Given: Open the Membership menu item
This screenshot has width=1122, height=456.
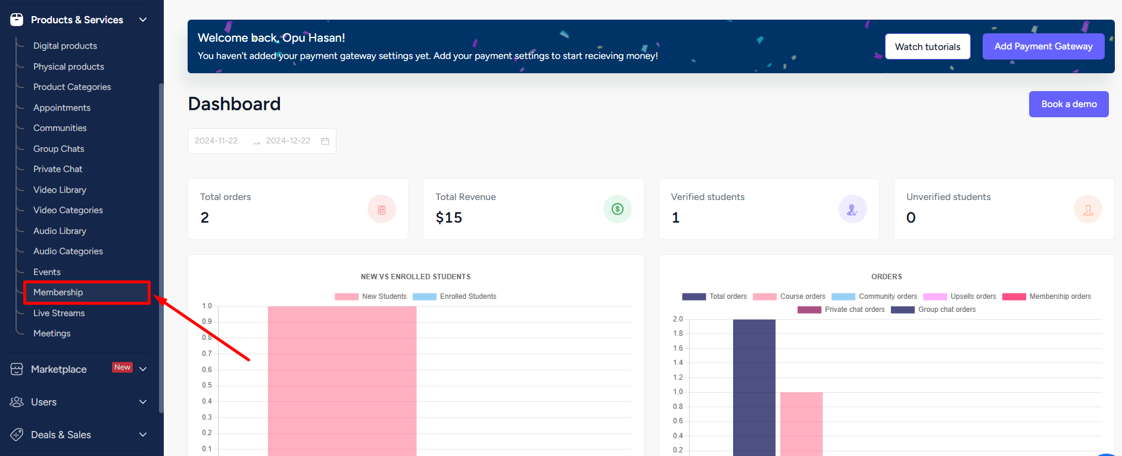Looking at the screenshot, I should coord(58,292).
